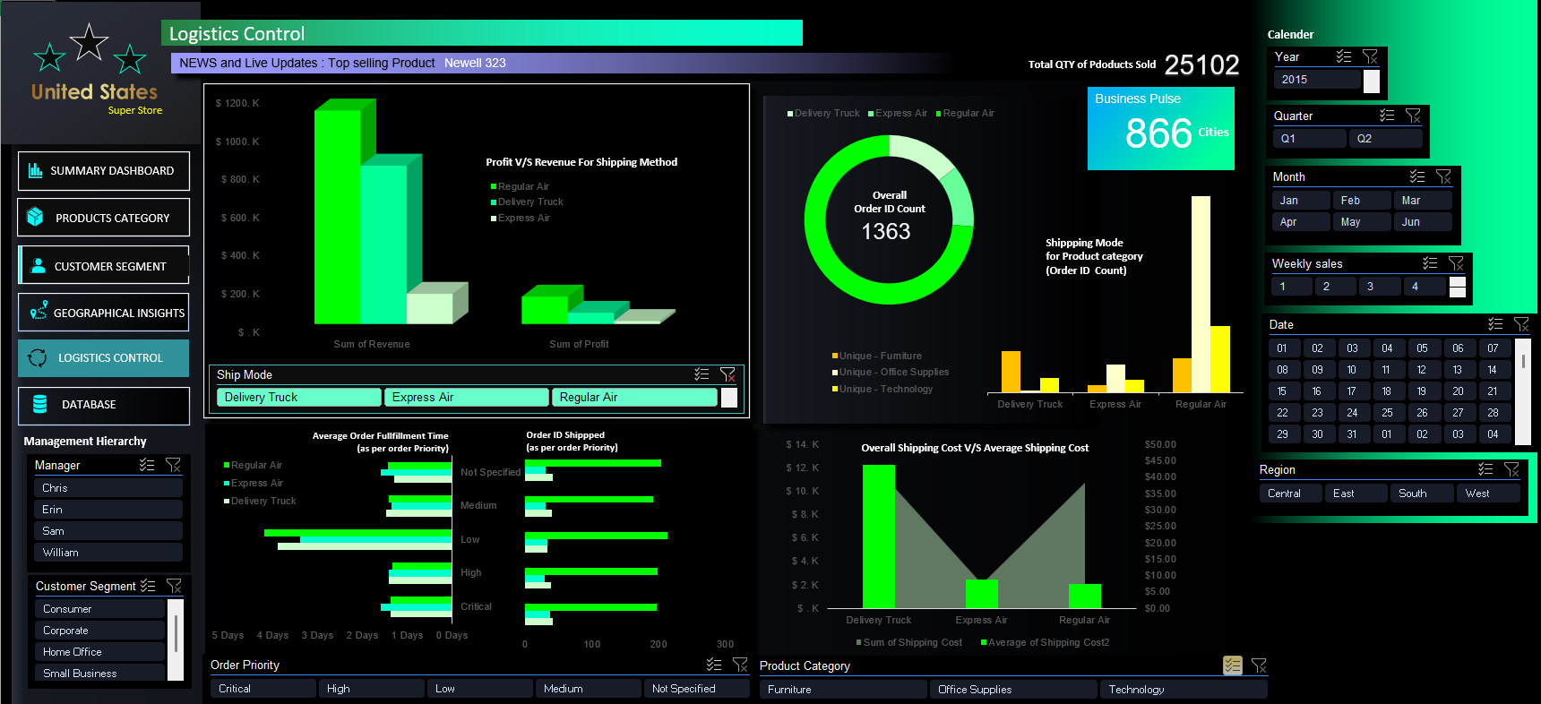Toggle multi-select in Year slicer
This screenshot has width=1541, height=704.
tap(1344, 56)
